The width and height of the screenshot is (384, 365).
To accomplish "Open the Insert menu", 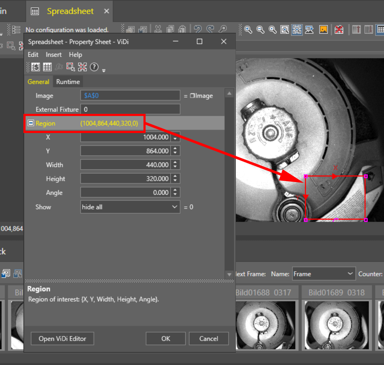I will (x=54, y=55).
